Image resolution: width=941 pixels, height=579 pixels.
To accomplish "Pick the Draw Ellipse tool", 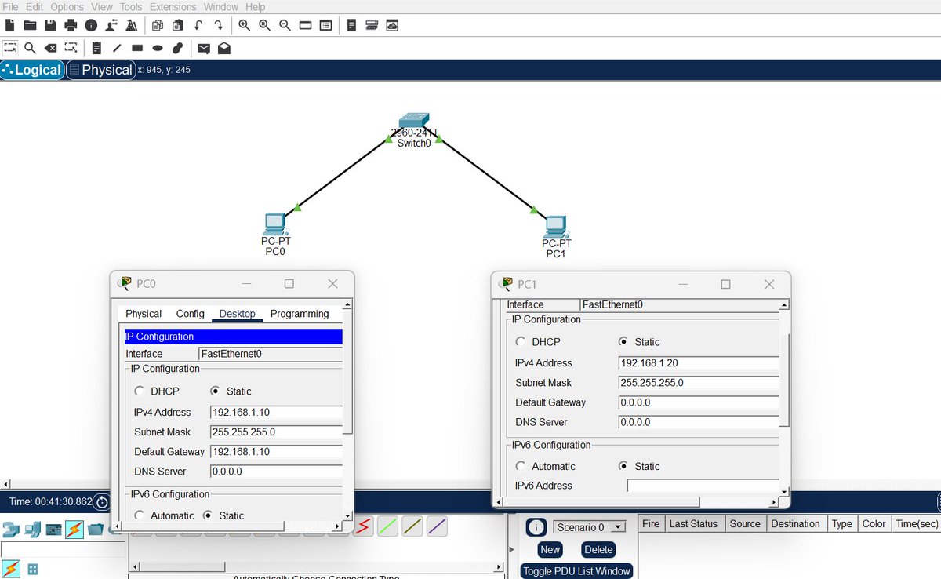I will 158,48.
